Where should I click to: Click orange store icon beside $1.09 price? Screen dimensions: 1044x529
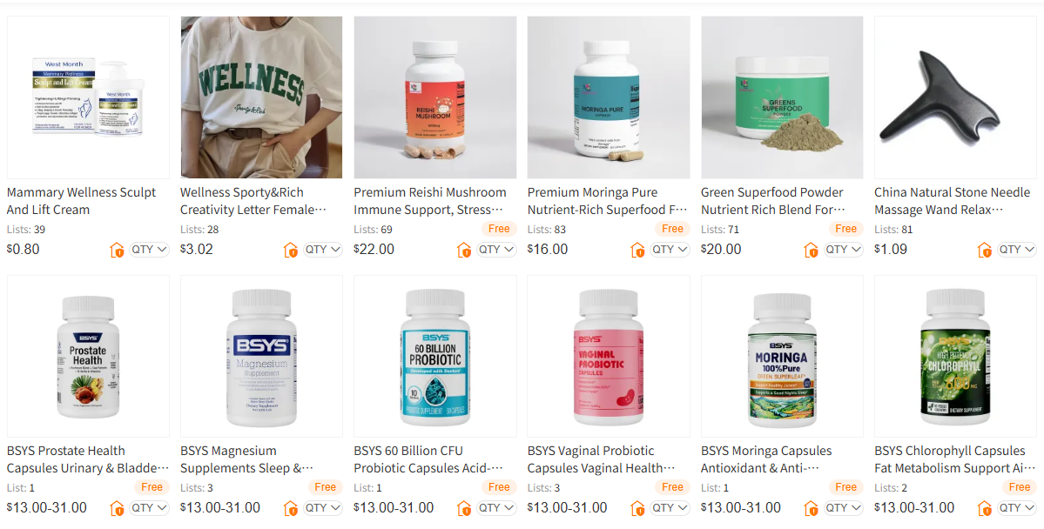[x=985, y=251]
